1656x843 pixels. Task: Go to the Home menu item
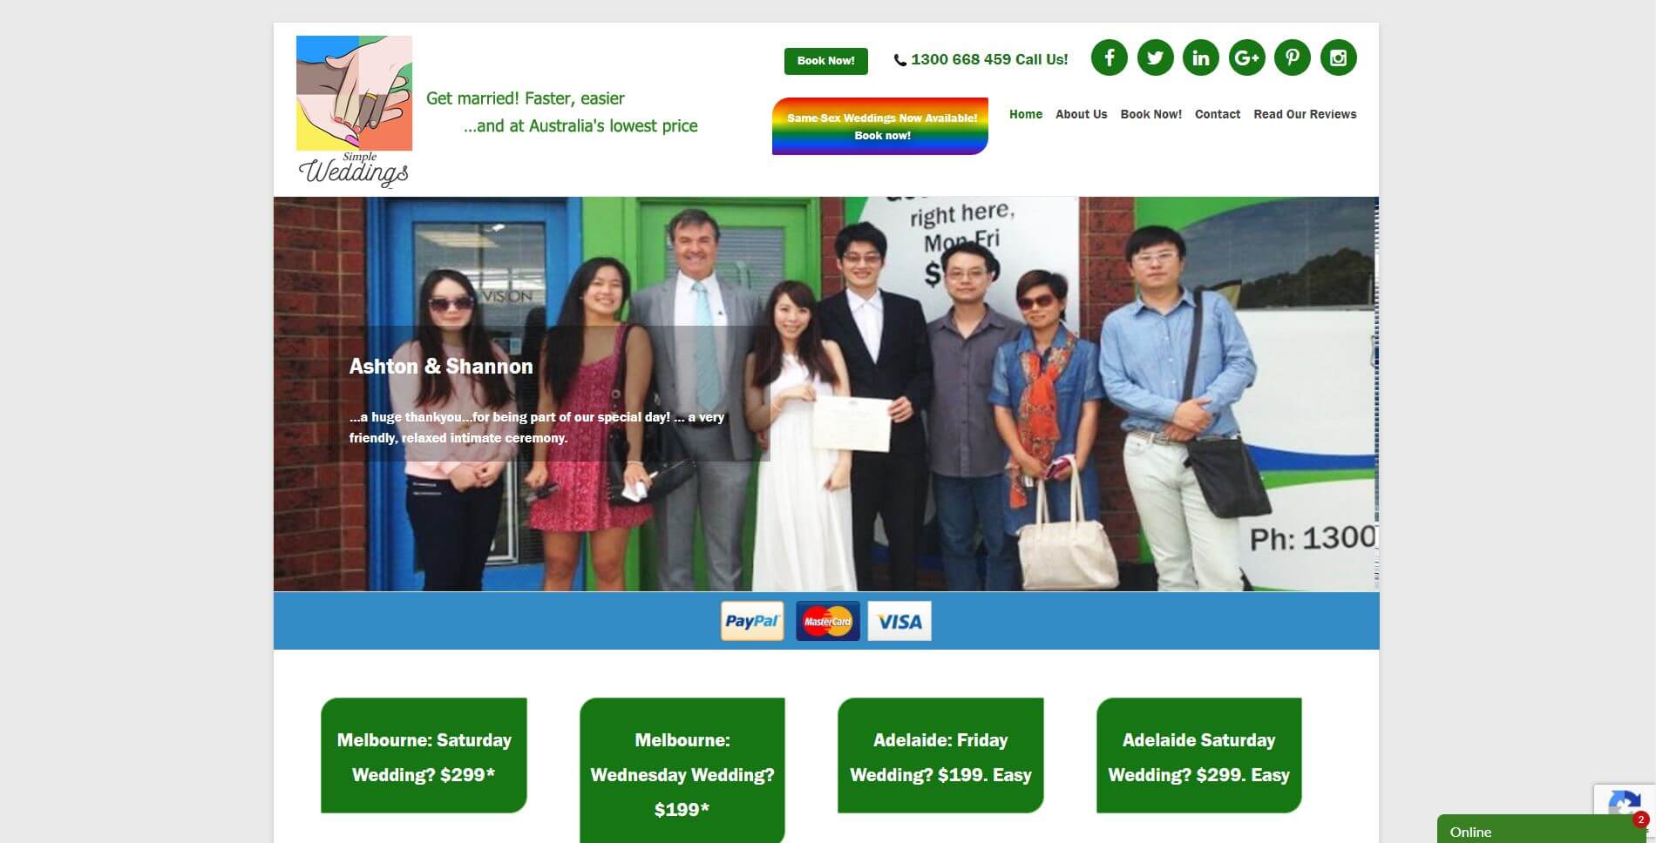tap(1026, 114)
